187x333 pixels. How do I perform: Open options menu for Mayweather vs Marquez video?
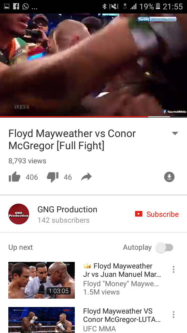173,269
